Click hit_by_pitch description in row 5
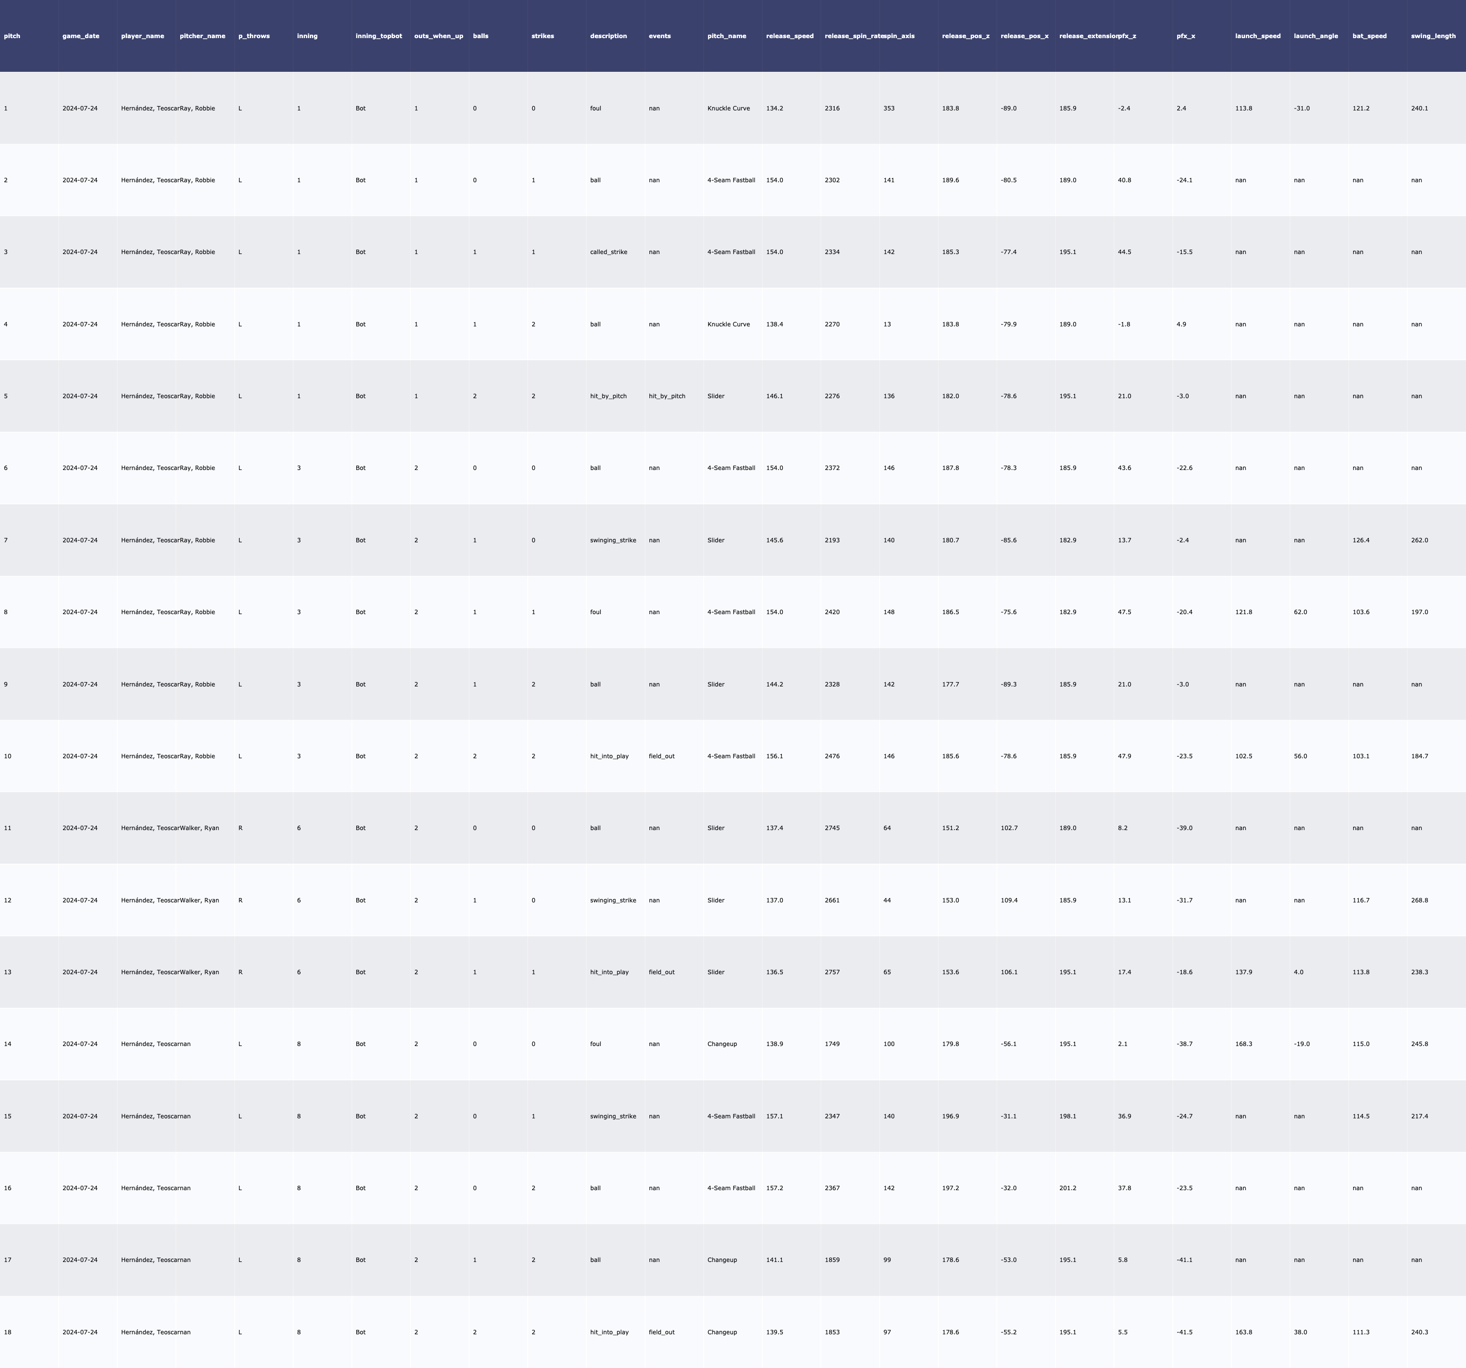The image size is (1466, 1368). [x=607, y=396]
